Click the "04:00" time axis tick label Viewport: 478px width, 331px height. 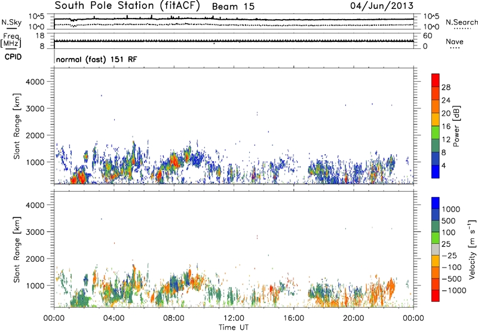(114, 318)
